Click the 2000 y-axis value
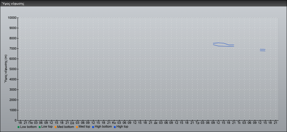The width and height of the screenshot is (287, 132). click(13, 100)
